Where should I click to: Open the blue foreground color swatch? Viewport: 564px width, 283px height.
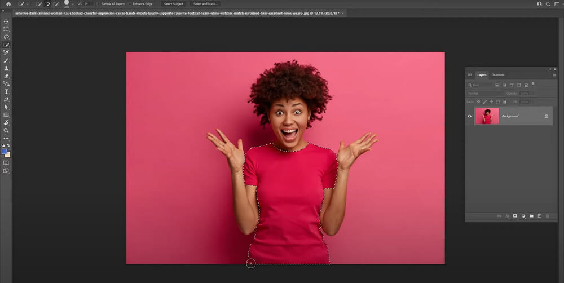point(5,152)
